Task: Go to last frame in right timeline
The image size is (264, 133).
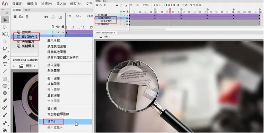Action: point(178,5)
